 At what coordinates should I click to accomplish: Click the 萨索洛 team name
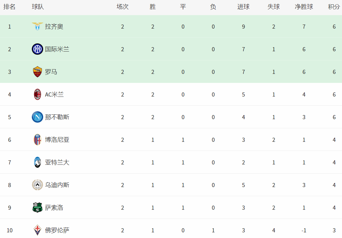coord(54,208)
